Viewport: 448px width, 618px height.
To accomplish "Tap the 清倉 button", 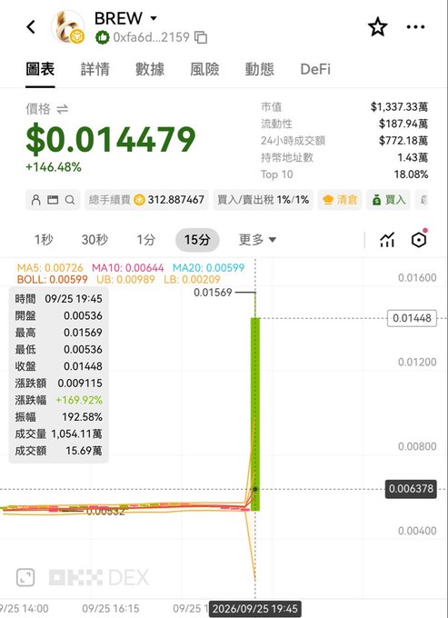I will [x=340, y=200].
